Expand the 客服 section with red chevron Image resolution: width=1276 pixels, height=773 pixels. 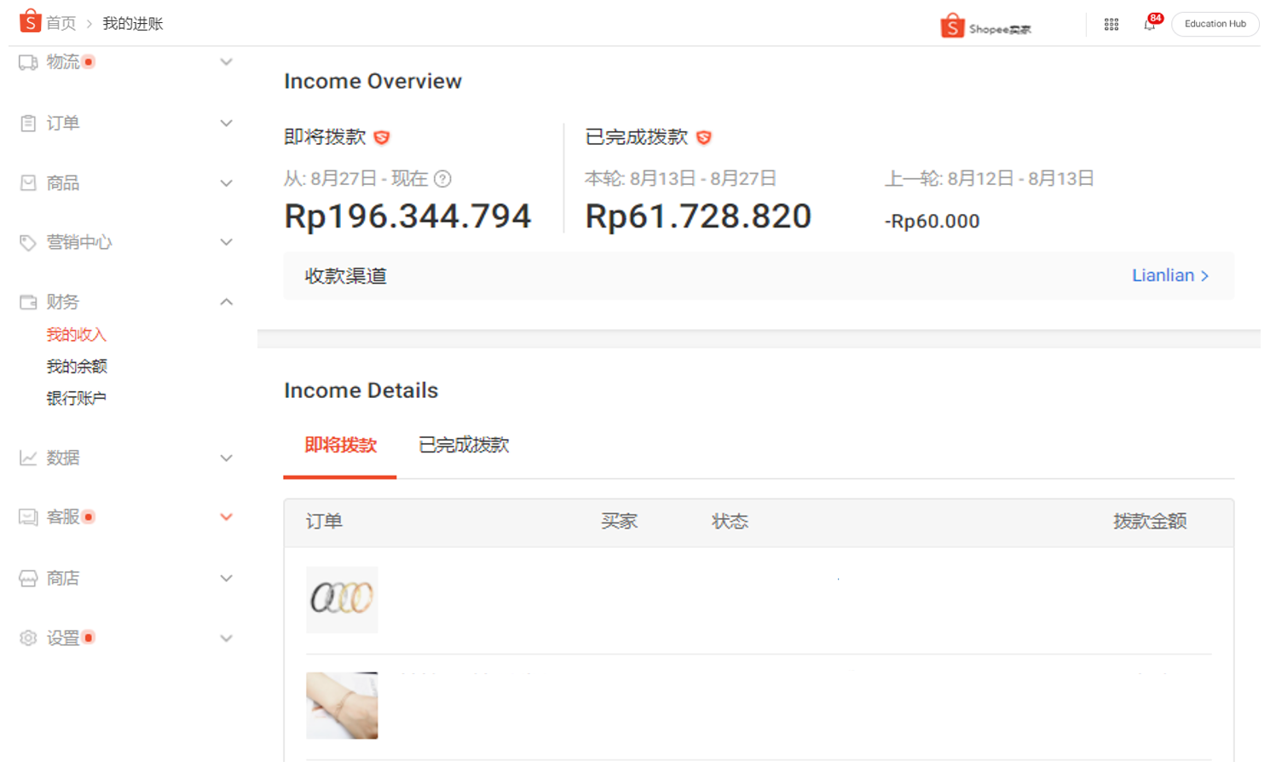[x=226, y=517]
